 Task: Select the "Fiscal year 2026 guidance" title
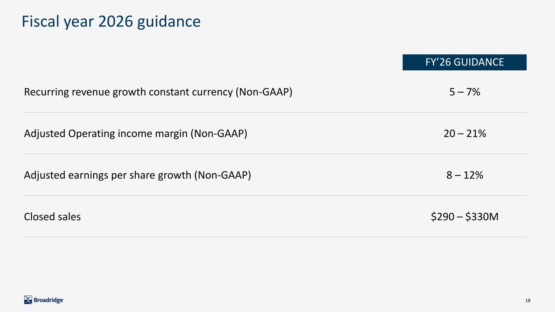111,22
